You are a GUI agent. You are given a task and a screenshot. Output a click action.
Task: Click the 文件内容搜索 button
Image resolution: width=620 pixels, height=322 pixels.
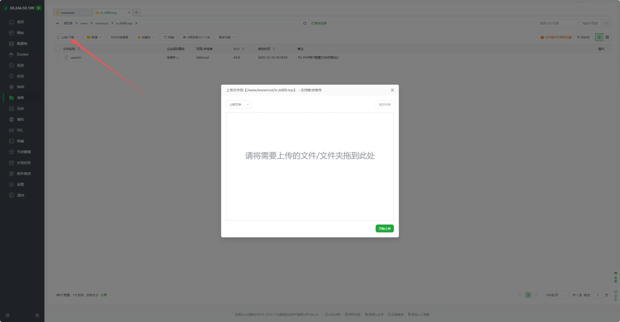[x=119, y=37]
